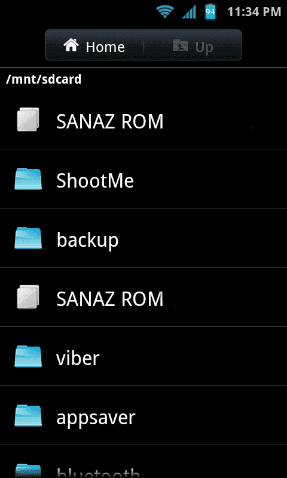Tap the Wi-Fi status icon
Image resolution: width=287 pixels, height=478 pixels.
click(165, 12)
